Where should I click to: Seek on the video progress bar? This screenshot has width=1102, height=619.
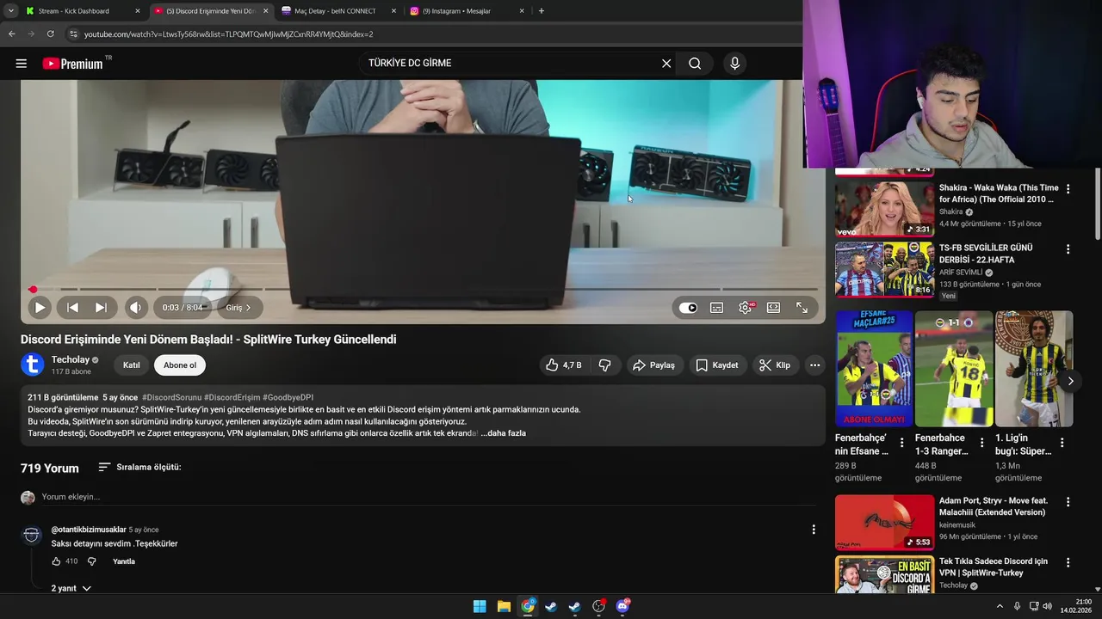(423, 290)
